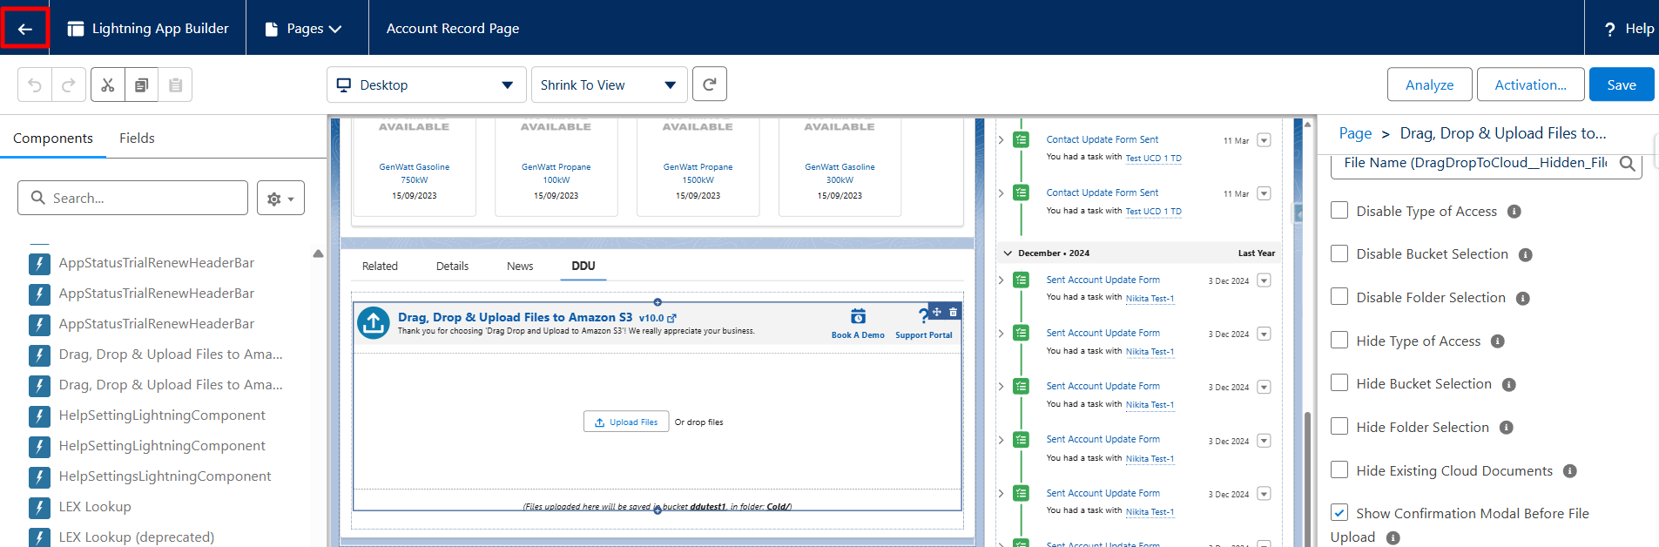Click the Activation... button
This screenshot has height=547, width=1659.
[1530, 84]
